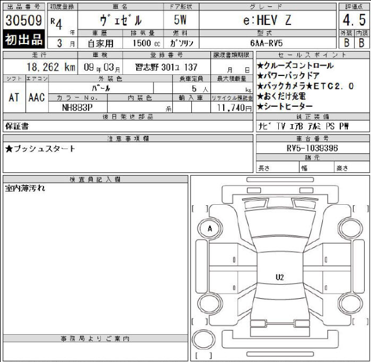Click the 18,262 km mileage value
Image resolution: width=371 pixels, height=362 pixels.
(x=43, y=67)
